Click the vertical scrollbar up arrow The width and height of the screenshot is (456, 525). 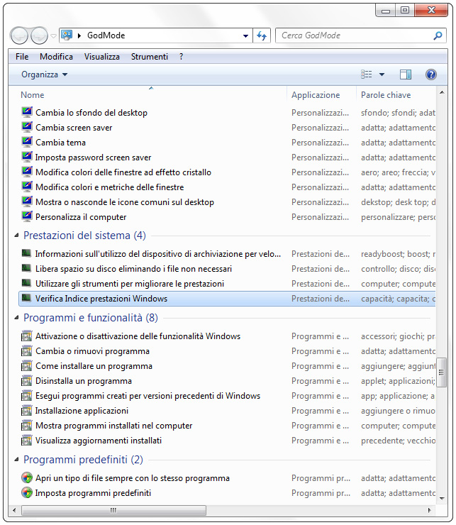tap(442, 92)
